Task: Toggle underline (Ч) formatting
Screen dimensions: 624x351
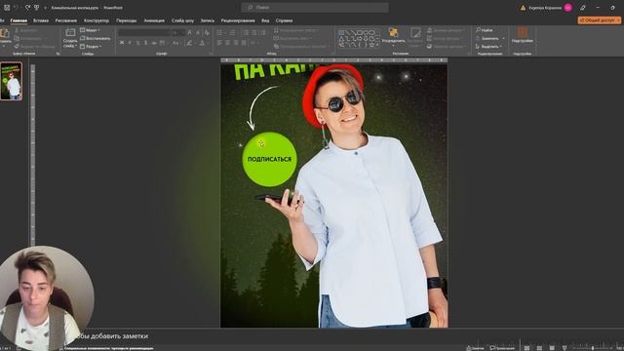Action: (137, 43)
